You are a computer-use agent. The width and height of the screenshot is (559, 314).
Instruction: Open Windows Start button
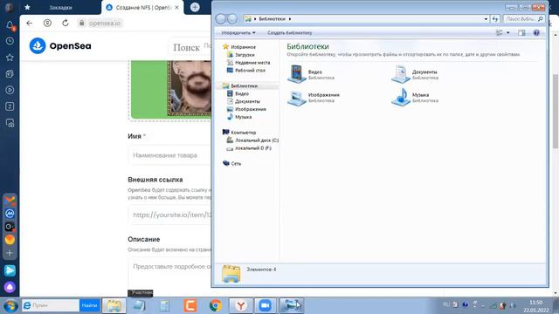point(10,306)
